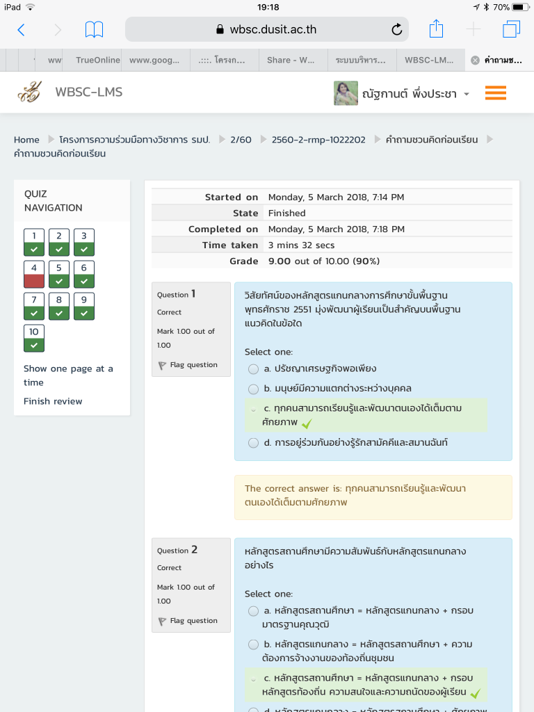The height and width of the screenshot is (712, 534).
Task: Click the WBSC-LMS logo emblem
Action: pyautogui.click(x=29, y=92)
